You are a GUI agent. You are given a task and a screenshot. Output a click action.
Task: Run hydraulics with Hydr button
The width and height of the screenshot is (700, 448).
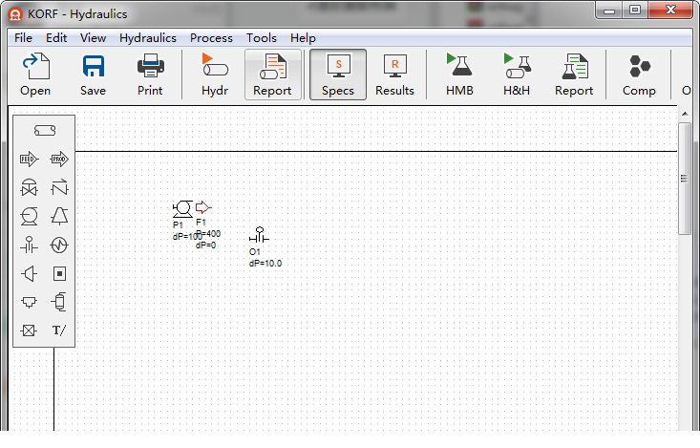(215, 75)
